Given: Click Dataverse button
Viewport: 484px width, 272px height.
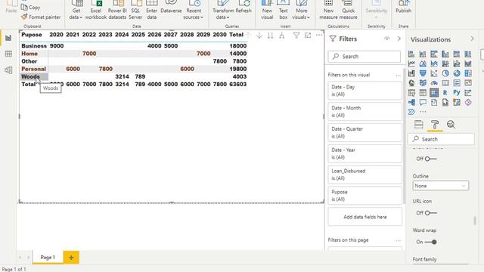Looking at the screenshot, I should click(x=171, y=8).
